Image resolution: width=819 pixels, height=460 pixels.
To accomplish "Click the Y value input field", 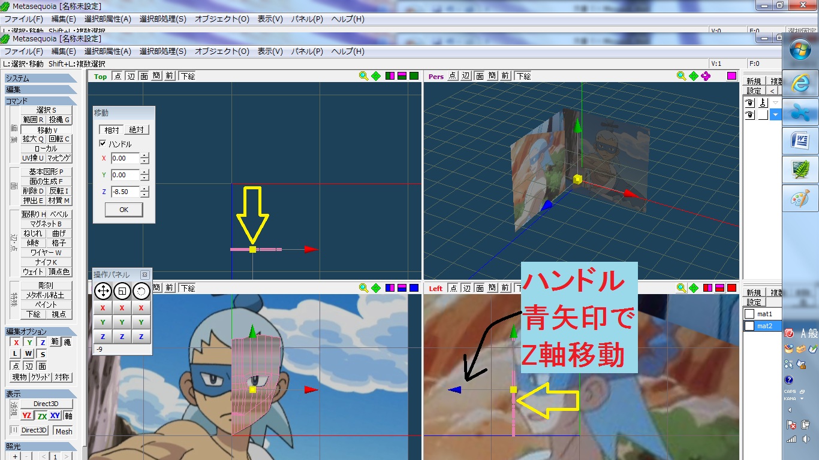I will (125, 175).
